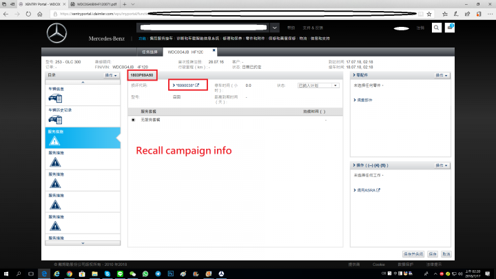Viewport: 496px width, 279px height.
Task: Open the 保修和商誉保修 menu item
Action: tap(282, 39)
